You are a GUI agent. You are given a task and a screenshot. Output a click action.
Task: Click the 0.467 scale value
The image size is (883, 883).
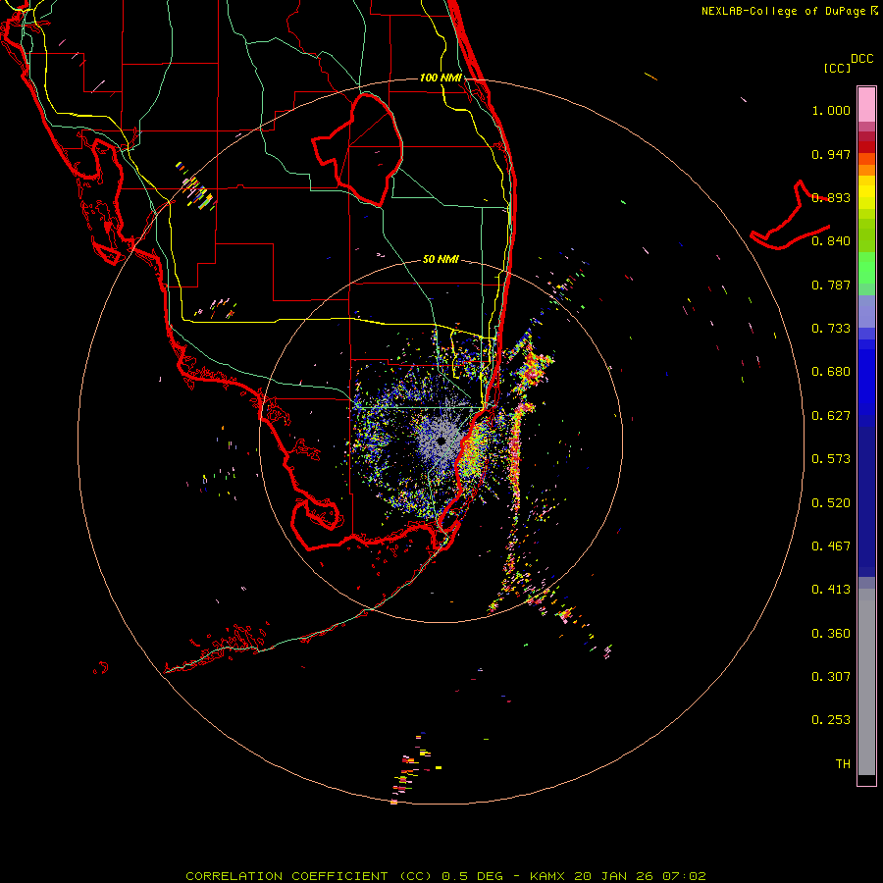pos(831,546)
